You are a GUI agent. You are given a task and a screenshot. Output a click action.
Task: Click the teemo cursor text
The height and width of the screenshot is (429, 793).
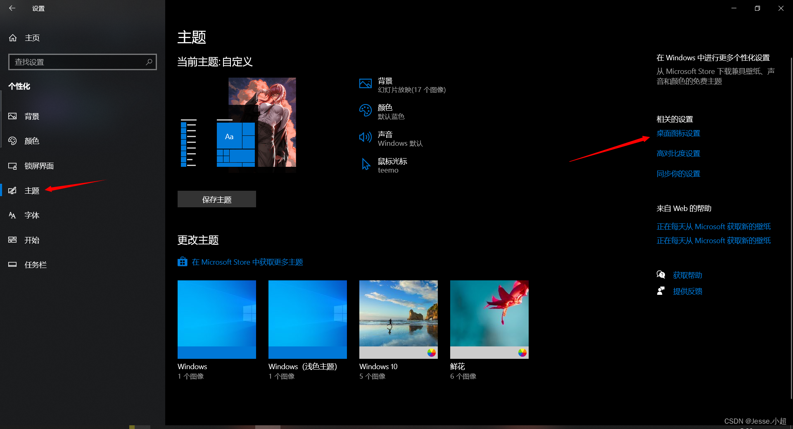388,170
